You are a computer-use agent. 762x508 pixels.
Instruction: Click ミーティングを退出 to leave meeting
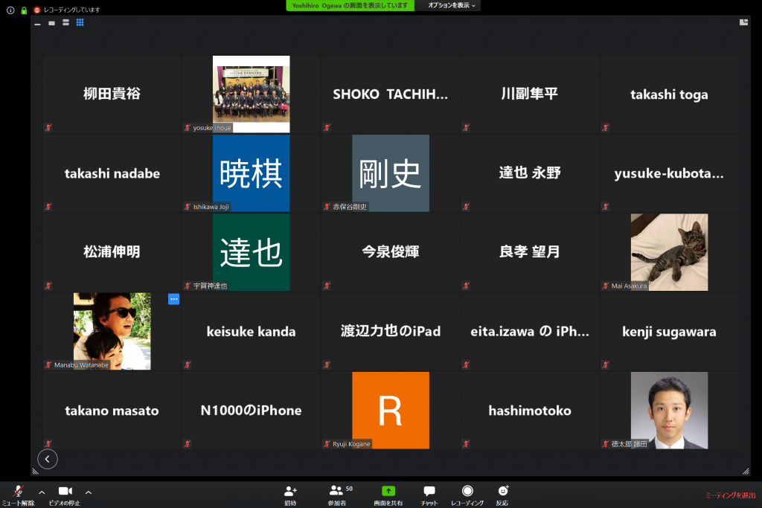730,495
